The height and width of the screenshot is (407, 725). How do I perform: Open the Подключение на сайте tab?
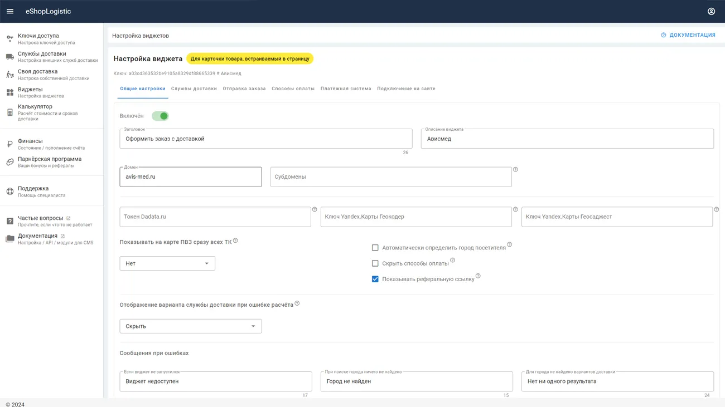click(x=406, y=89)
